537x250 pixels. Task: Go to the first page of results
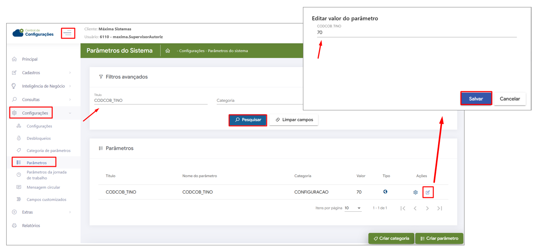(403, 209)
